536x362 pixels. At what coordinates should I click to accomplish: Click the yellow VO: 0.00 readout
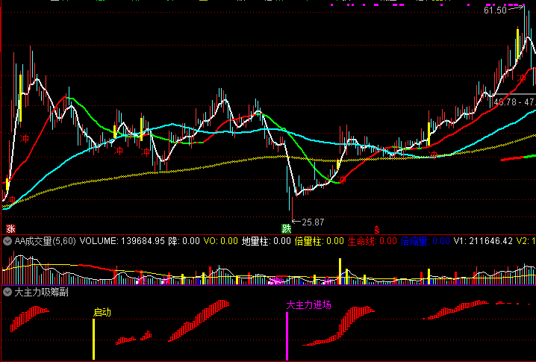coord(220,241)
